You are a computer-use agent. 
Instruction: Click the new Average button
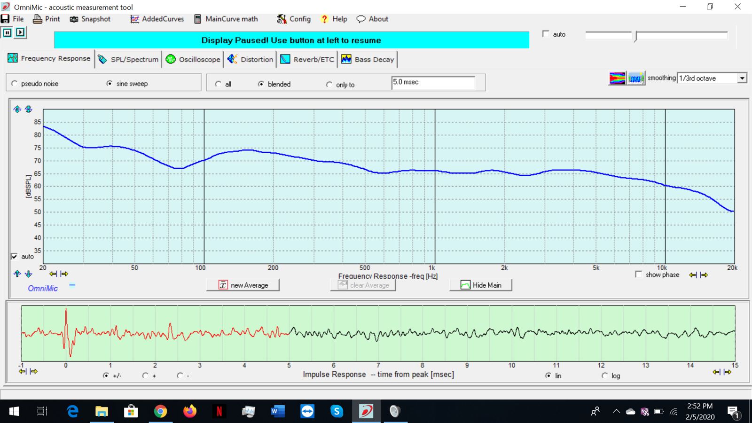[x=243, y=285]
